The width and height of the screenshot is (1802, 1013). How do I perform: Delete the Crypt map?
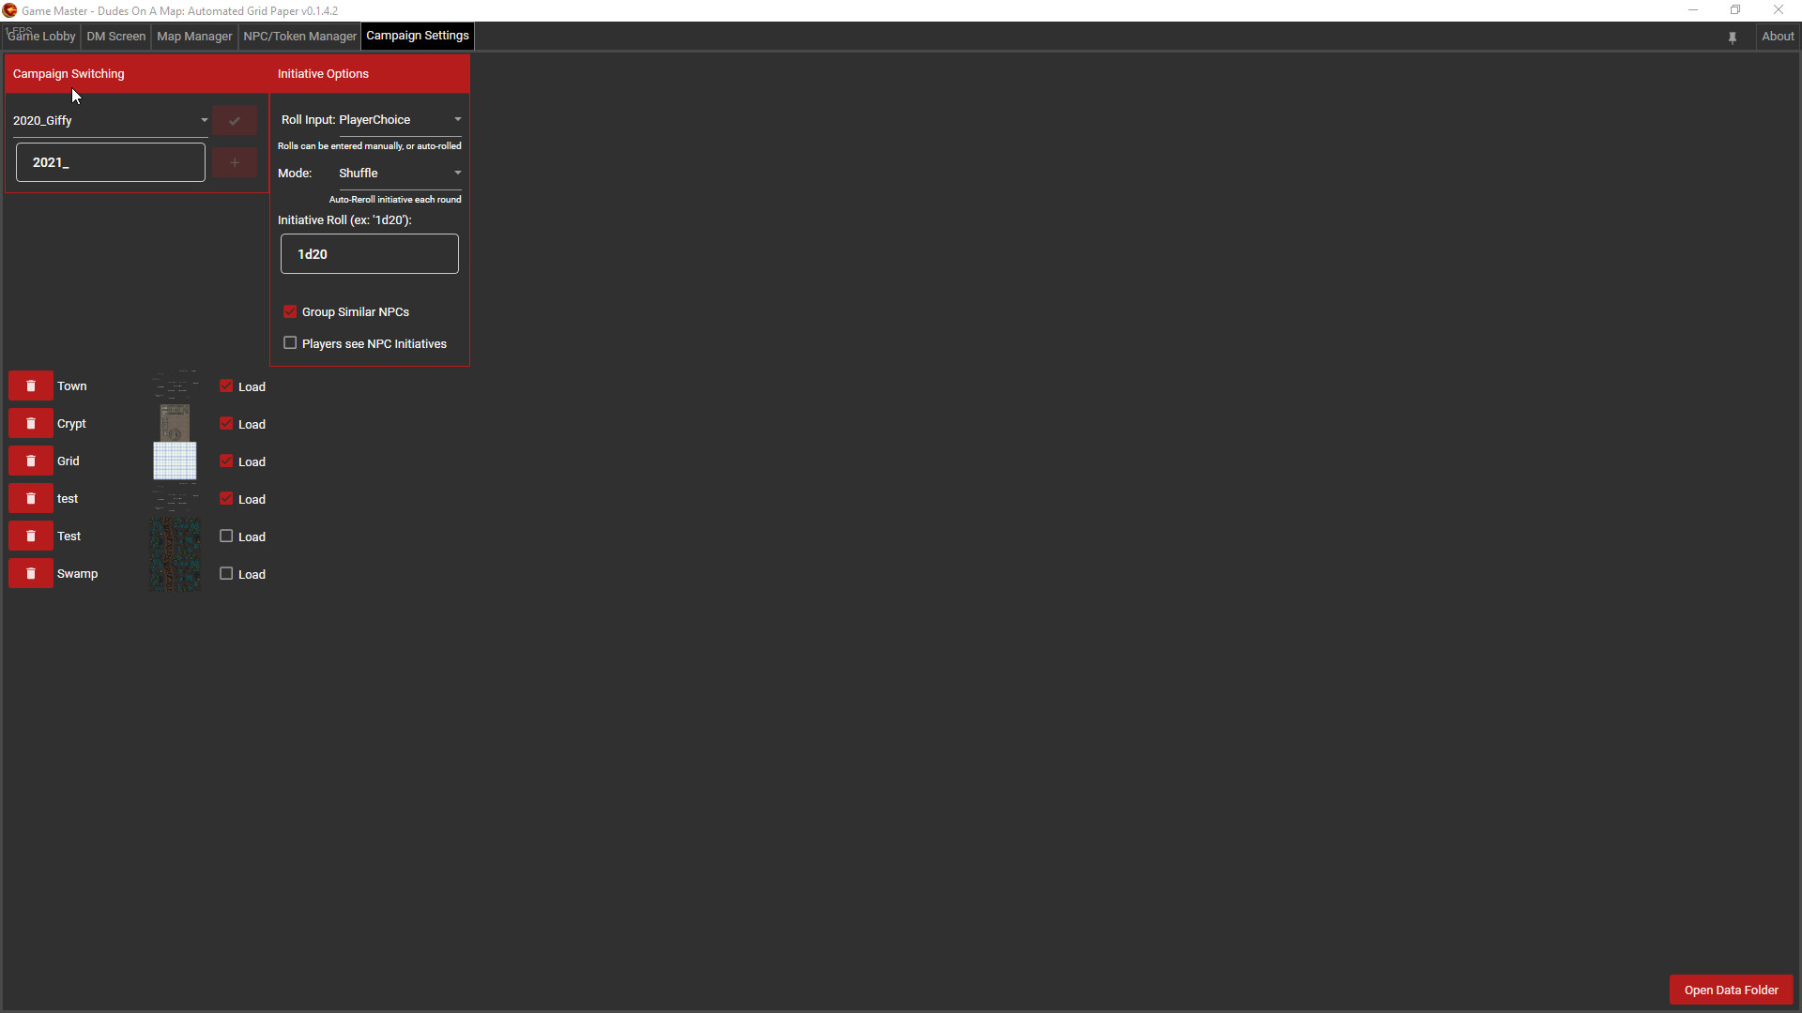(x=30, y=423)
